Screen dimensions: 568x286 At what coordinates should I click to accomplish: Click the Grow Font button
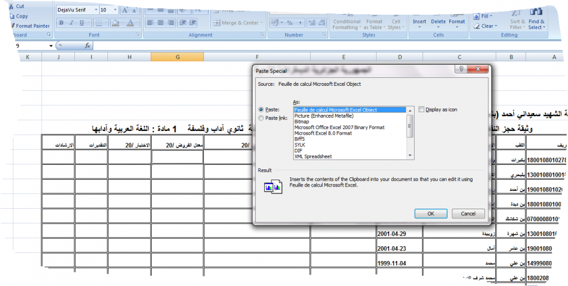[124, 10]
